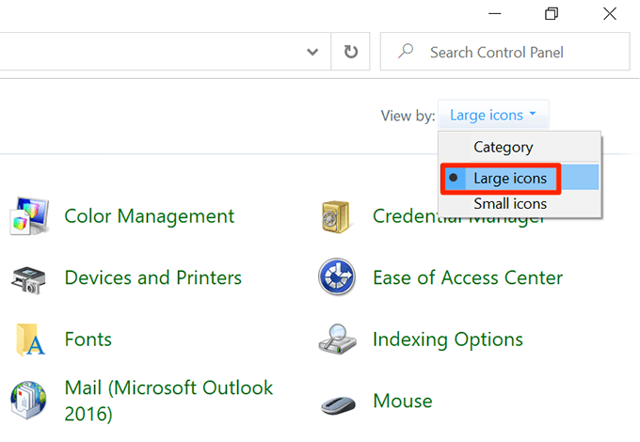Expand the View by Large icons dropdown
This screenshot has width=640, height=442.
coord(493,116)
